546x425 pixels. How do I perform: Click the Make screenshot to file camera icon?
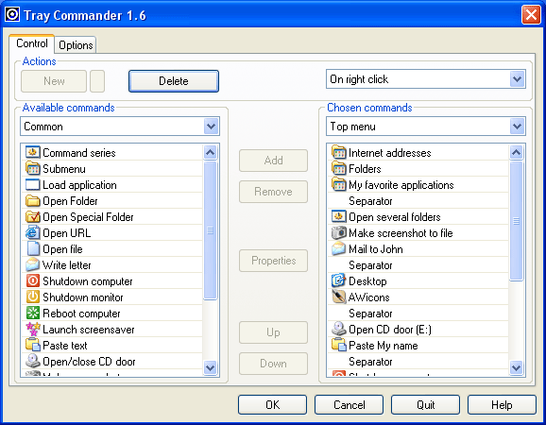coord(339,233)
